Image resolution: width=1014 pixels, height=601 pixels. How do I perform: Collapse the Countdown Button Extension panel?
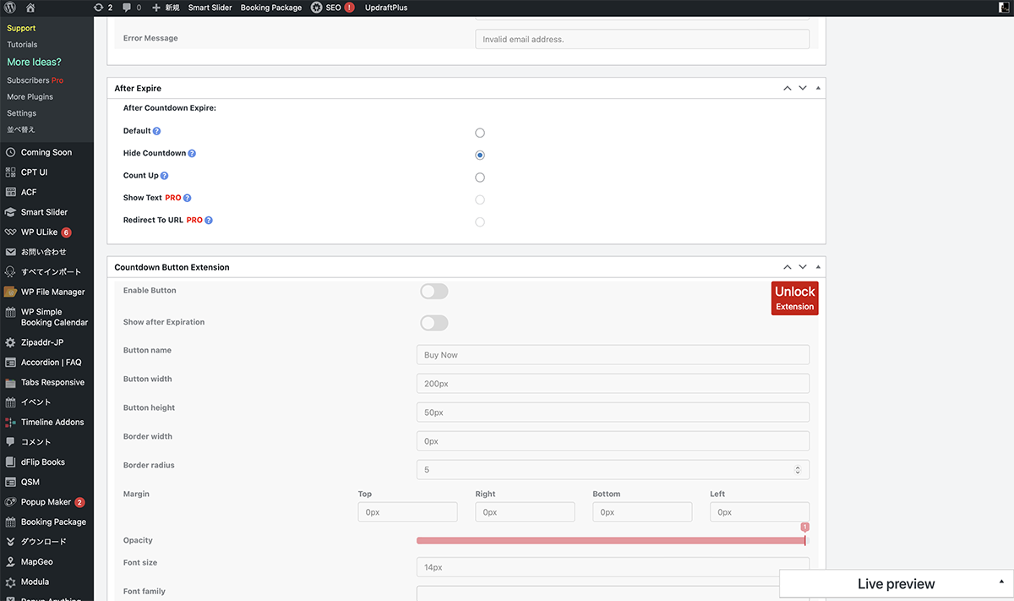point(818,267)
